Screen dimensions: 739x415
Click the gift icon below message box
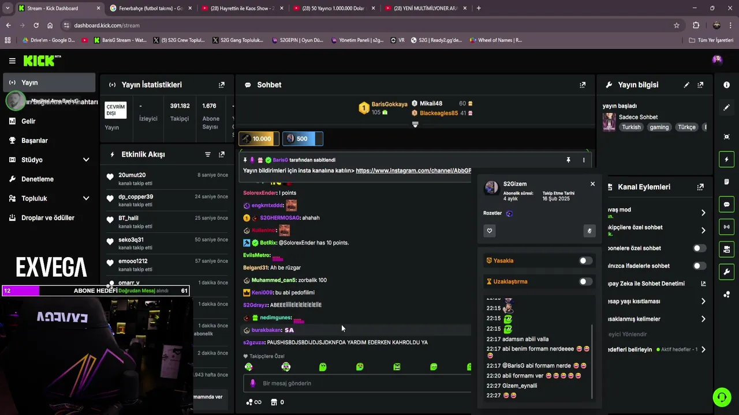coord(274,402)
